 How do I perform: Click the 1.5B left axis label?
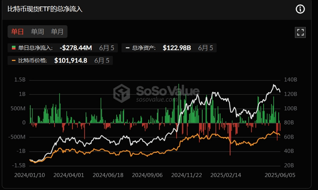click(20, 80)
